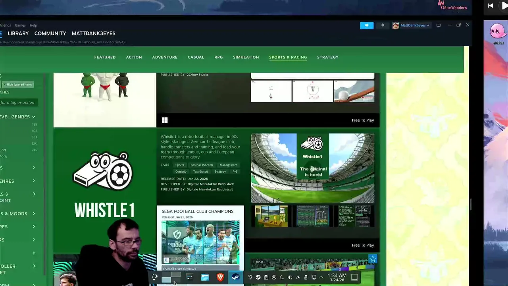Click the WHISTLE 1 game capsule image

(105, 191)
